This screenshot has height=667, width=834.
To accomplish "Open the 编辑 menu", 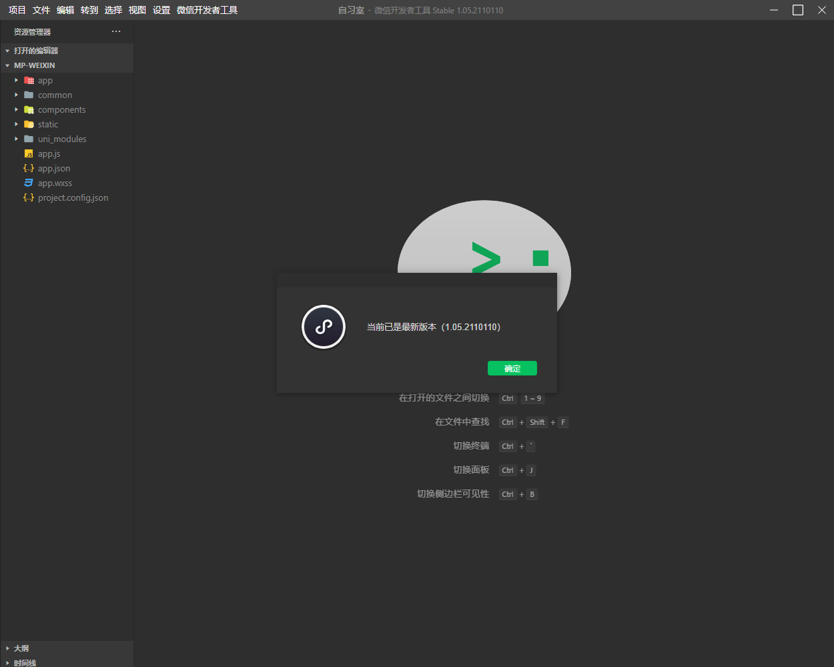I will [65, 10].
